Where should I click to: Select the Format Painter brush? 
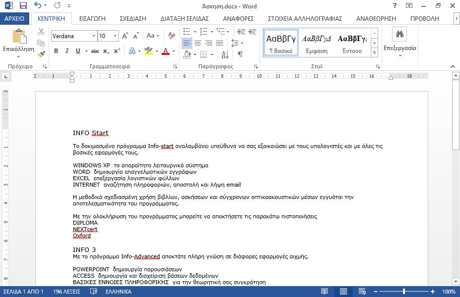pyautogui.click(x=41, y=54)
